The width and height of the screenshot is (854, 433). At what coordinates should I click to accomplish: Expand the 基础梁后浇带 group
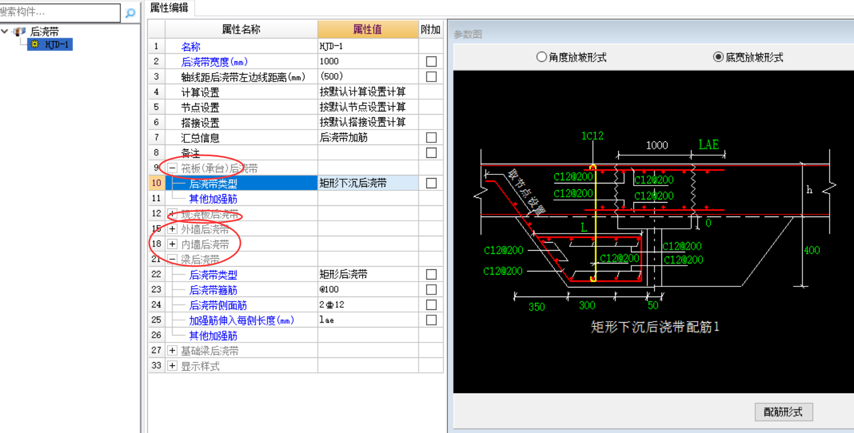tap(172, 350)
